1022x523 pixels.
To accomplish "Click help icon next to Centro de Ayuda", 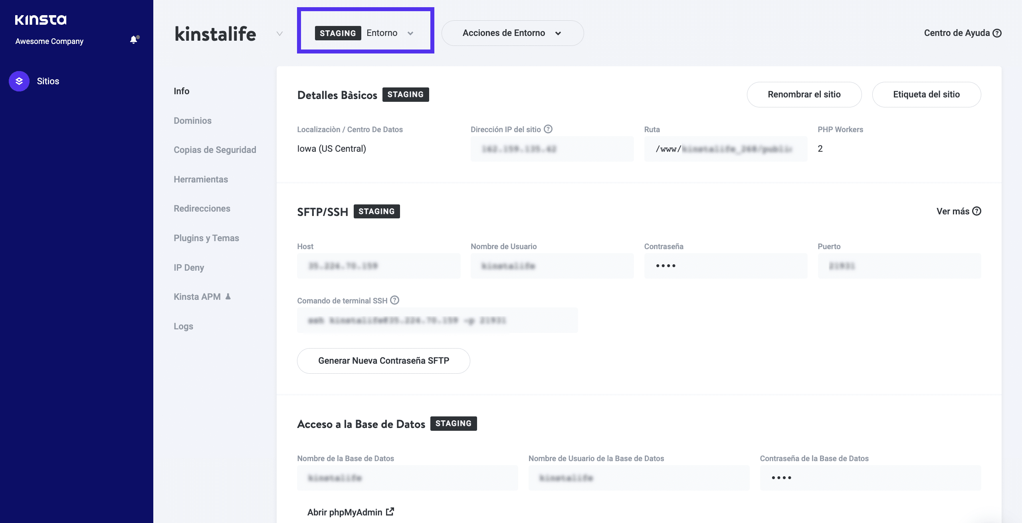I will click(x=997, y=33).
